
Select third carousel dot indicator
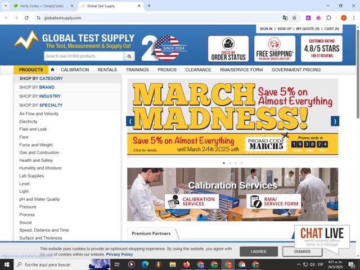click(236, 163)
